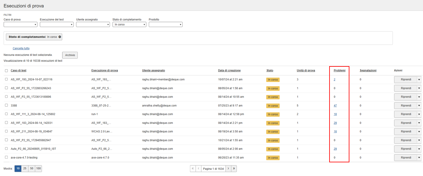Click the 'Cancella tutto' link

[x=21, y=48]
